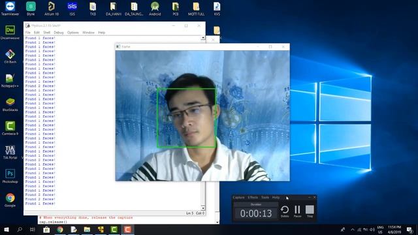Click the Ln: 5 status bar entry
This screenshot has height=235, width=418.
click(190, 213)
